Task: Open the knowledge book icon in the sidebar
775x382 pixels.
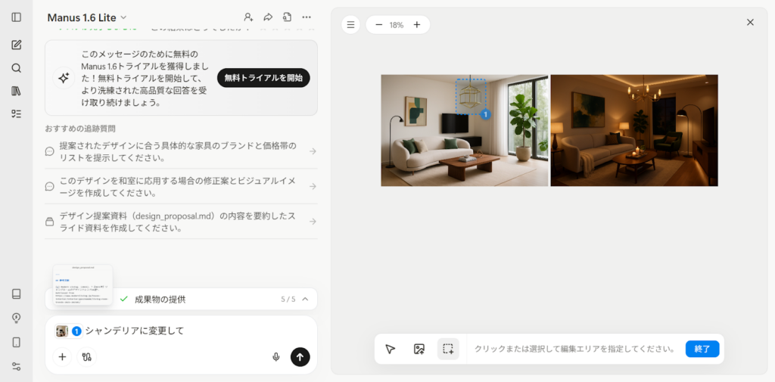Action: tap(17, 294)
